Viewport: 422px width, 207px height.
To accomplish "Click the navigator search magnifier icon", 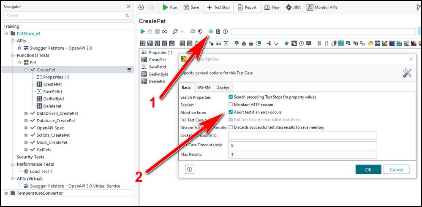I will pos(127,16).
